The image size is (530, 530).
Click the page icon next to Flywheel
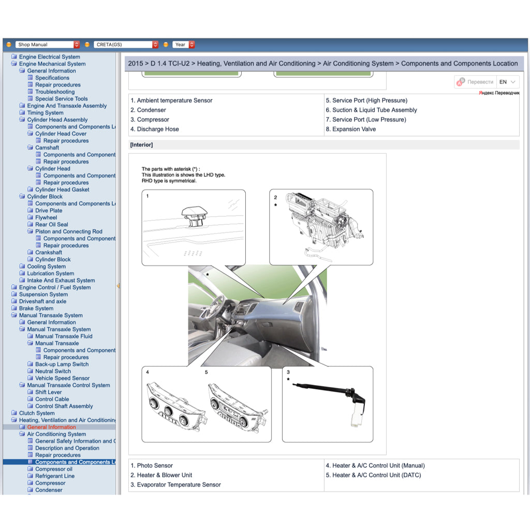click(x=31, y=217)
